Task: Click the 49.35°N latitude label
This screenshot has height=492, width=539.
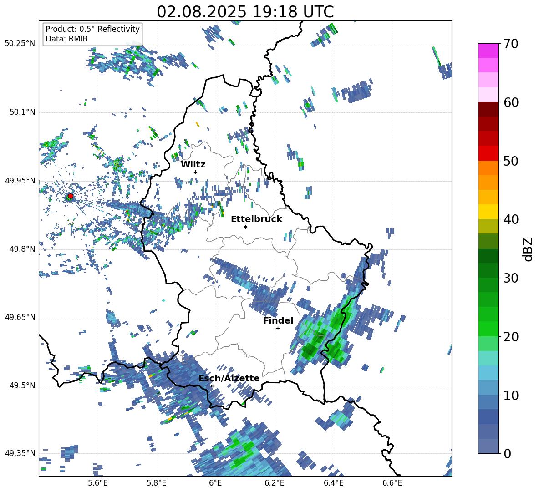Action: click(x=20, y=453)
